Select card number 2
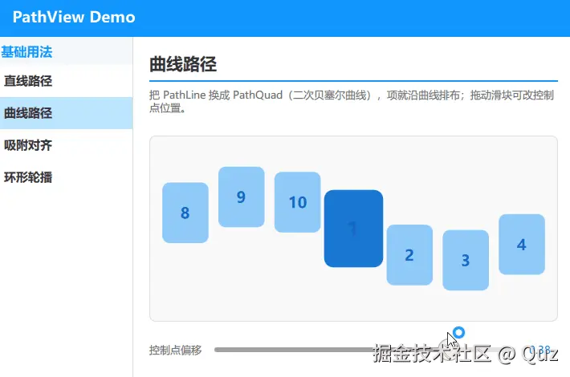 click(409, 255)
